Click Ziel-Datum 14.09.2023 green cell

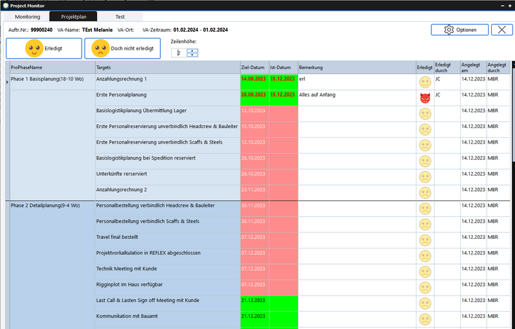pos(255,82)
